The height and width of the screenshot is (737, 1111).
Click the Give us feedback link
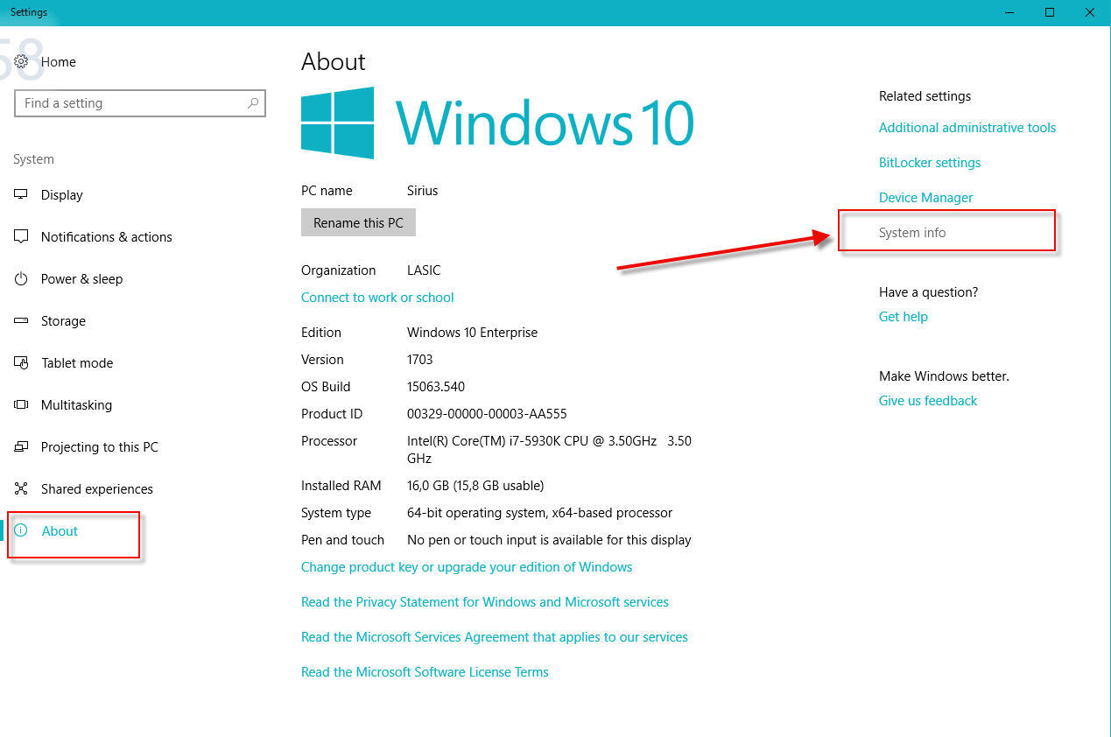928,401
